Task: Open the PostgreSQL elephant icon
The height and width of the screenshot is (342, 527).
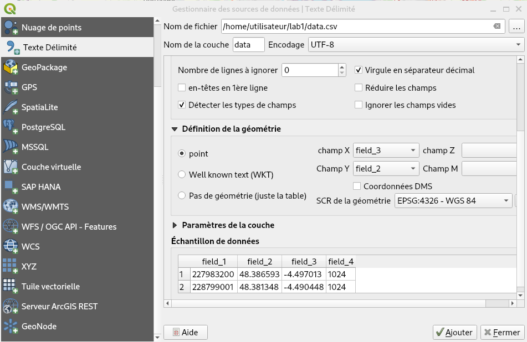Action: 11,127
